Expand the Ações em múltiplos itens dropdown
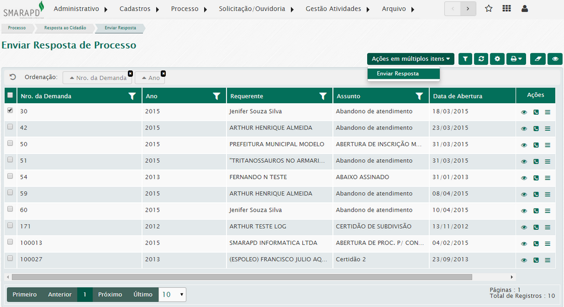Image resolution: width=564 pixels, height=307 pixels. pos(410,59)
